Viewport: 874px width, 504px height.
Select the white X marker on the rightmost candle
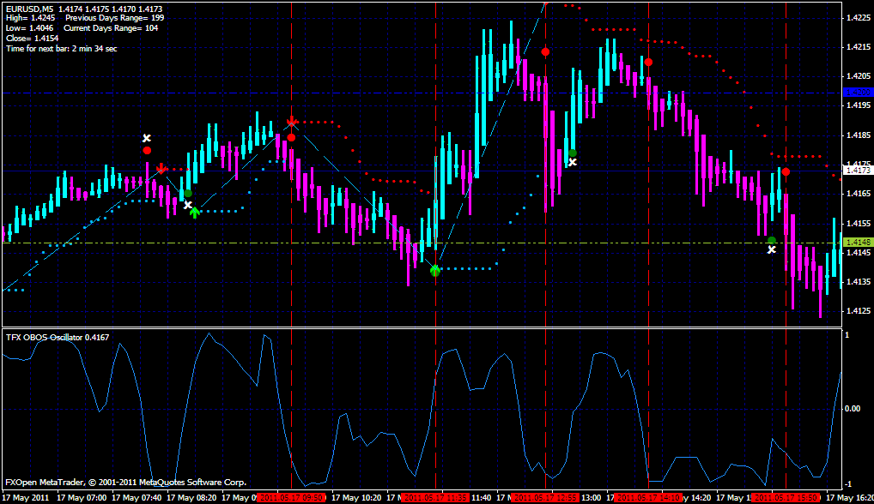(x=772, y=249)
